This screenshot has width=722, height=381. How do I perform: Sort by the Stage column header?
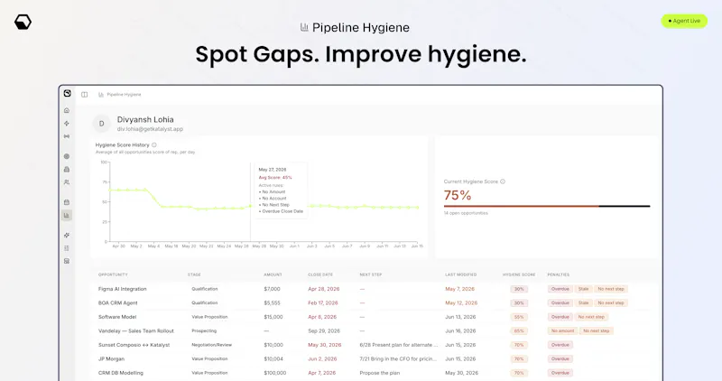[x=194, y=274]
